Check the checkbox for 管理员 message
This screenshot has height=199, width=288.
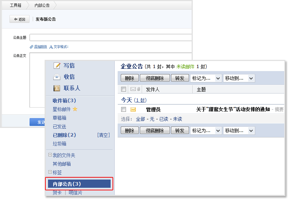point(124,110)
